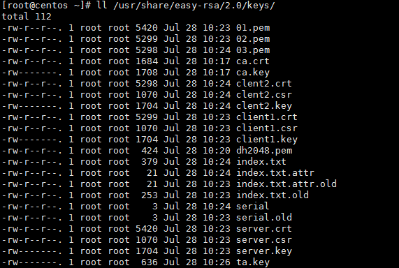This screenshot has width=399, height=268.
Task: Click the size 1708 of ca.key
Action: point(147,73)
